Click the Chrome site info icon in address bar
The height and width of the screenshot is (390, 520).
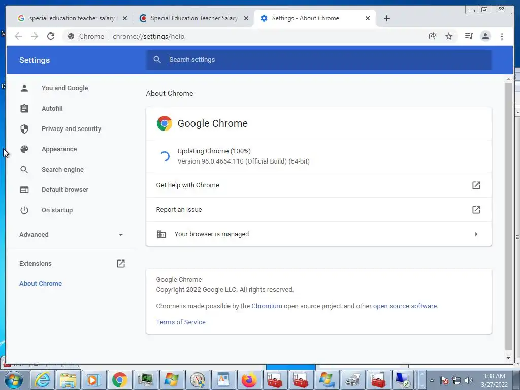(x=71, y=36)
